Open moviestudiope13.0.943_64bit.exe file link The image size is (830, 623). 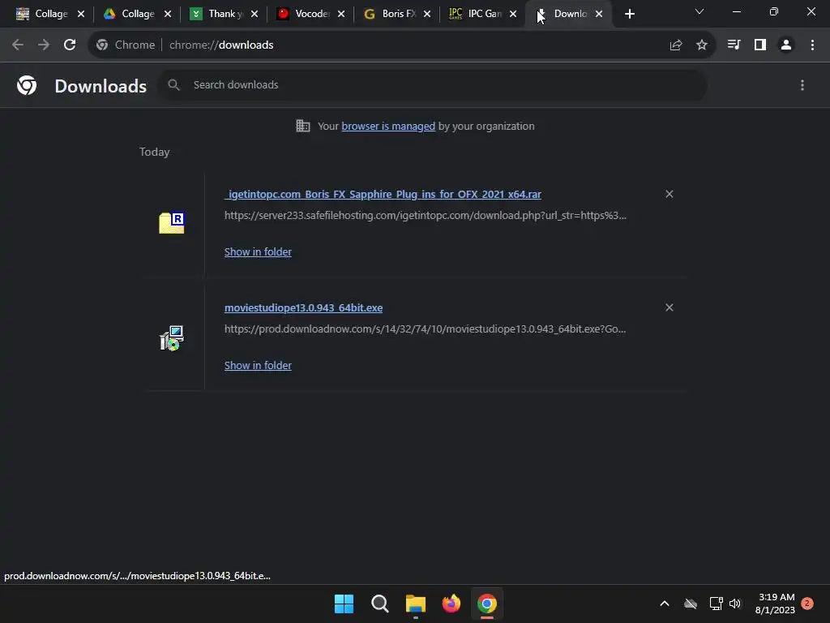(x=303, y=307)
